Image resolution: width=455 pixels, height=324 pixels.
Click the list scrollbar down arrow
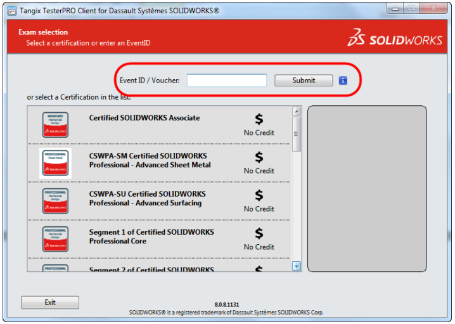[297, 266]
